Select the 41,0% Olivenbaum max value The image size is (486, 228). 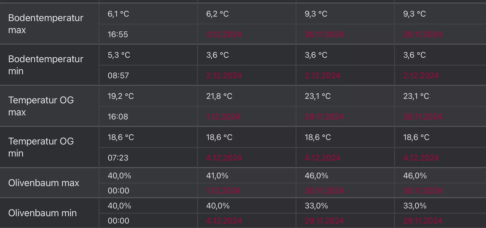(217, 176)
